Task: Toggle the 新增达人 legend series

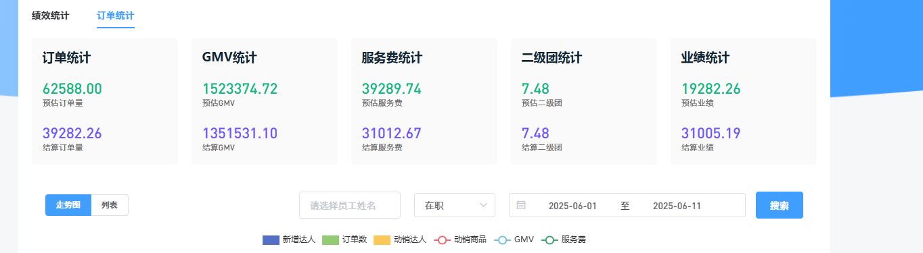Action: tap(289, 240)
